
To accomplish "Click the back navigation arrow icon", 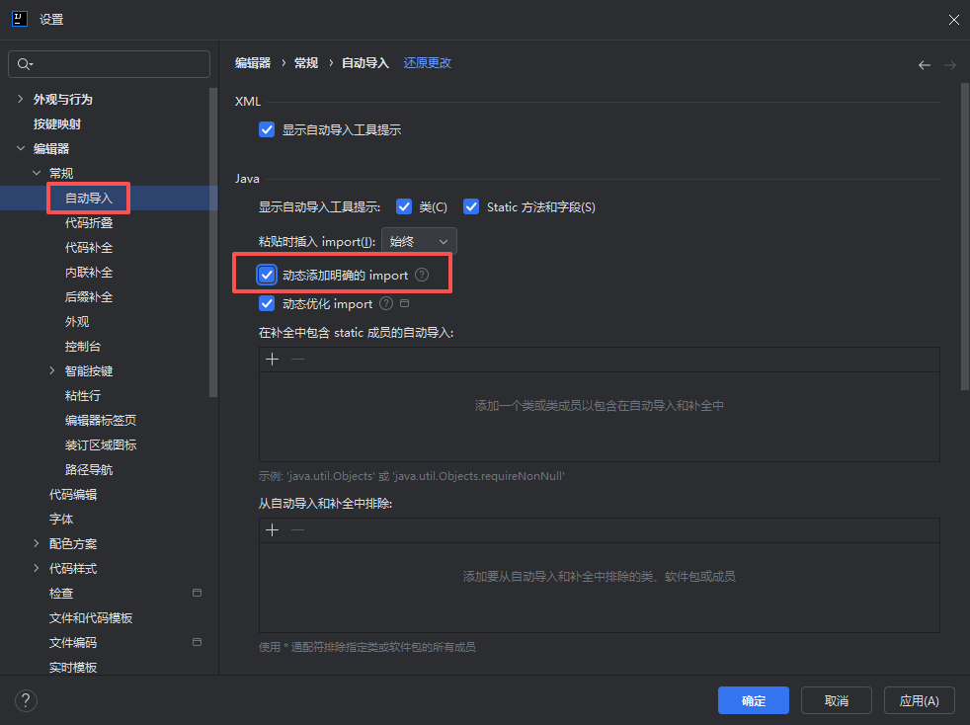I will click(924, 65).
